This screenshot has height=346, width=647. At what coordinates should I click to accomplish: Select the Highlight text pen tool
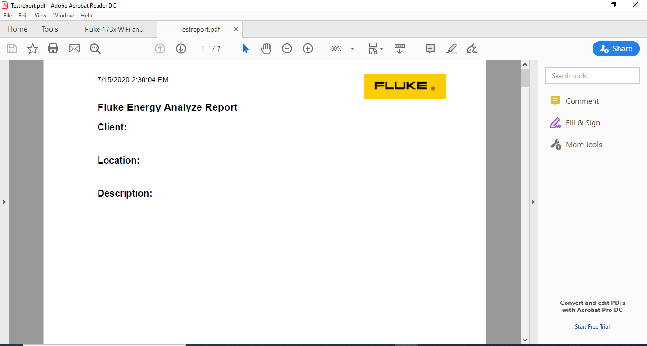pos(451,49)
